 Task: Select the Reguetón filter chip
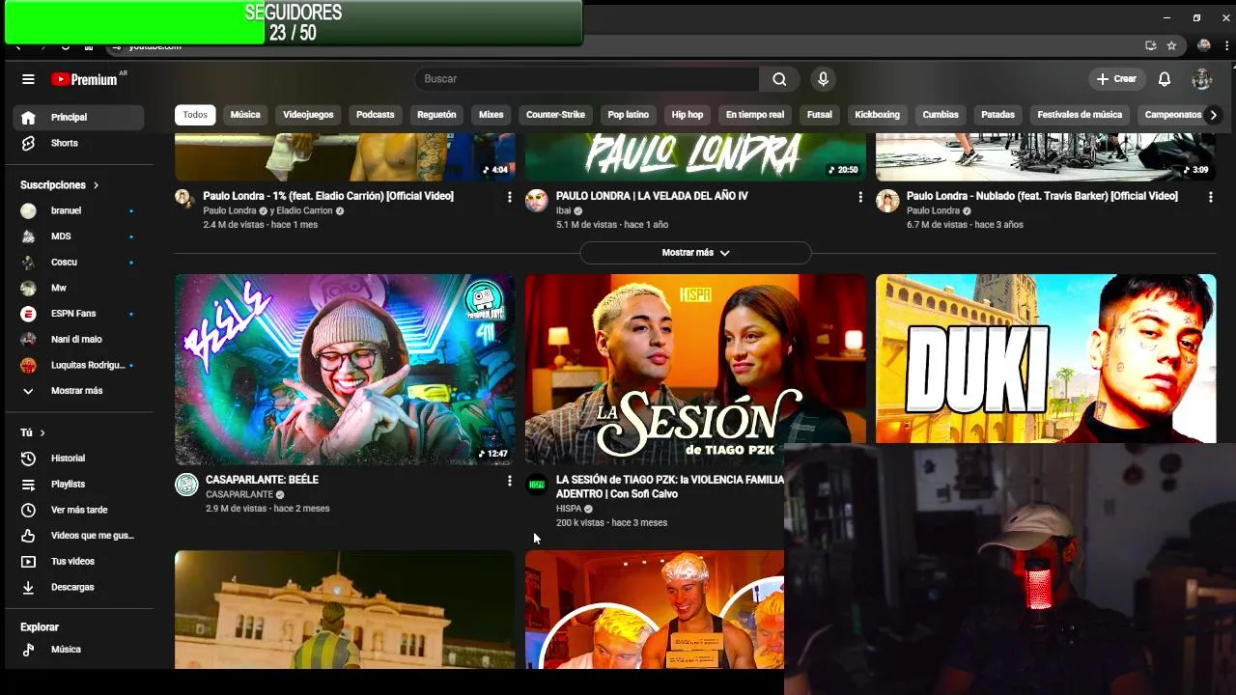pos(436,115)
